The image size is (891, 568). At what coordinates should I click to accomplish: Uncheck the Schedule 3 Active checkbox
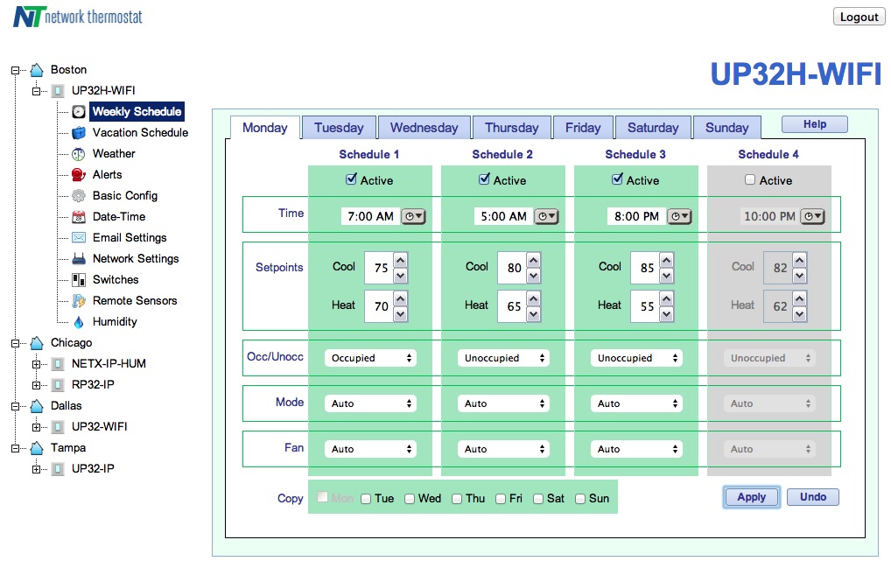pyautogui.click(x=617, y=179)
